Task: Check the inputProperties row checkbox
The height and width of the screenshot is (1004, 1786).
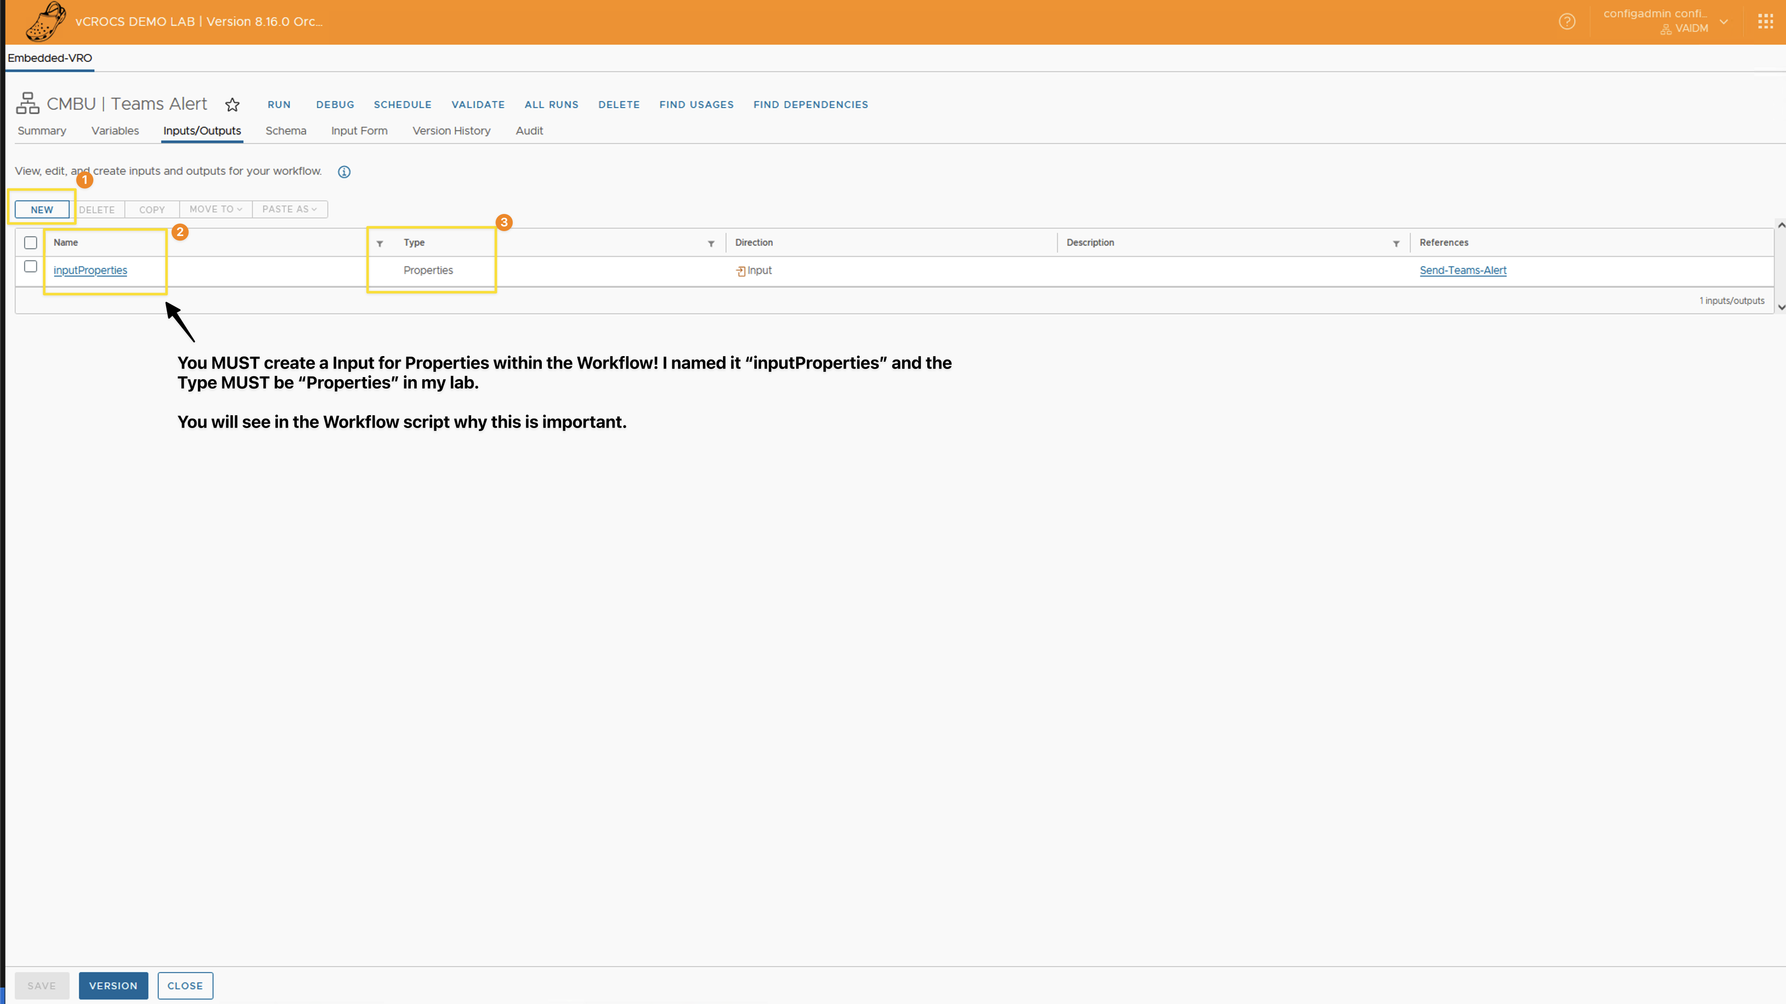Action: [30, 267]
